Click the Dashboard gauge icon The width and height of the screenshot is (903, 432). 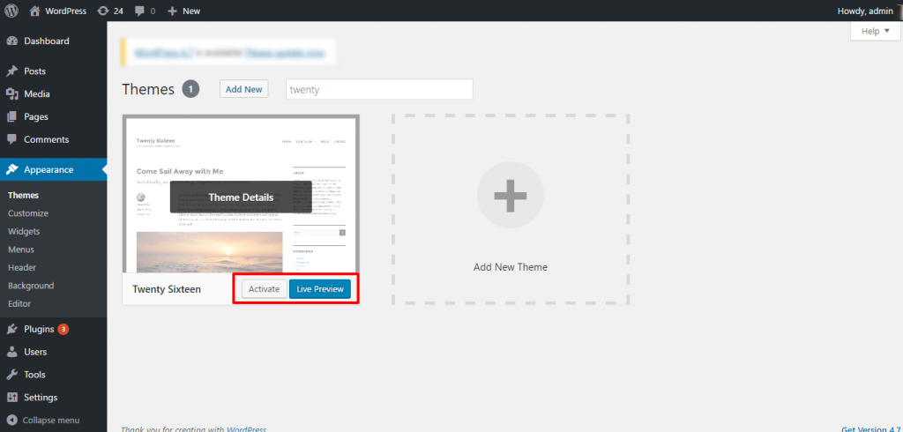click(11, 41)
